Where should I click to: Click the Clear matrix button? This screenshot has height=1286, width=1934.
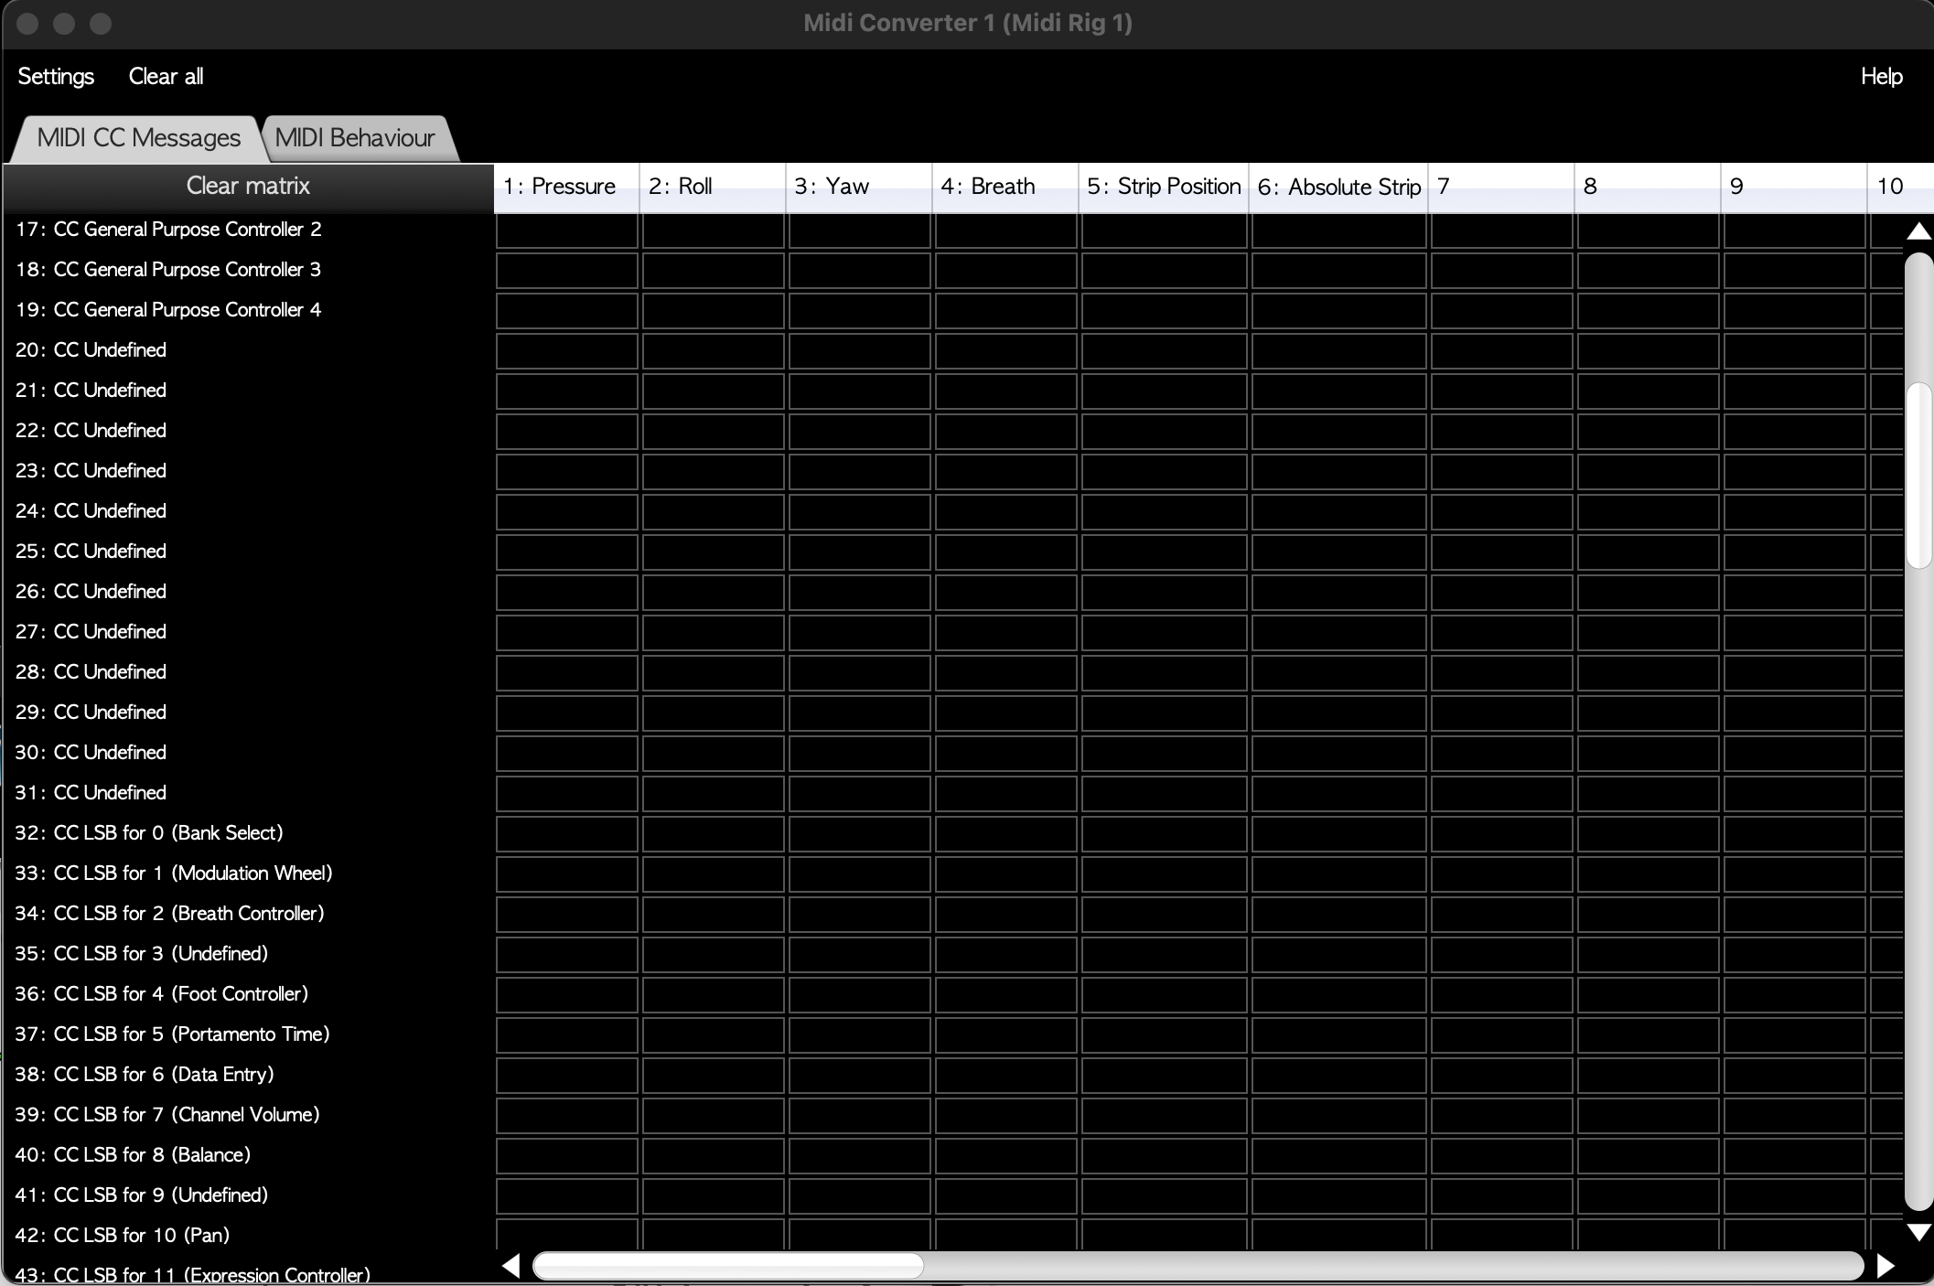(x=248, y=186)
